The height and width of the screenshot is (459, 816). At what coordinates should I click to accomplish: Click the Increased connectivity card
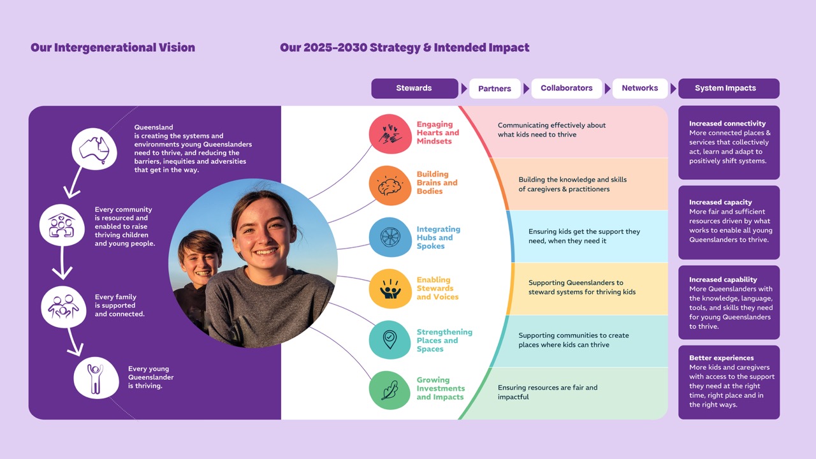[x=729, y=143]
